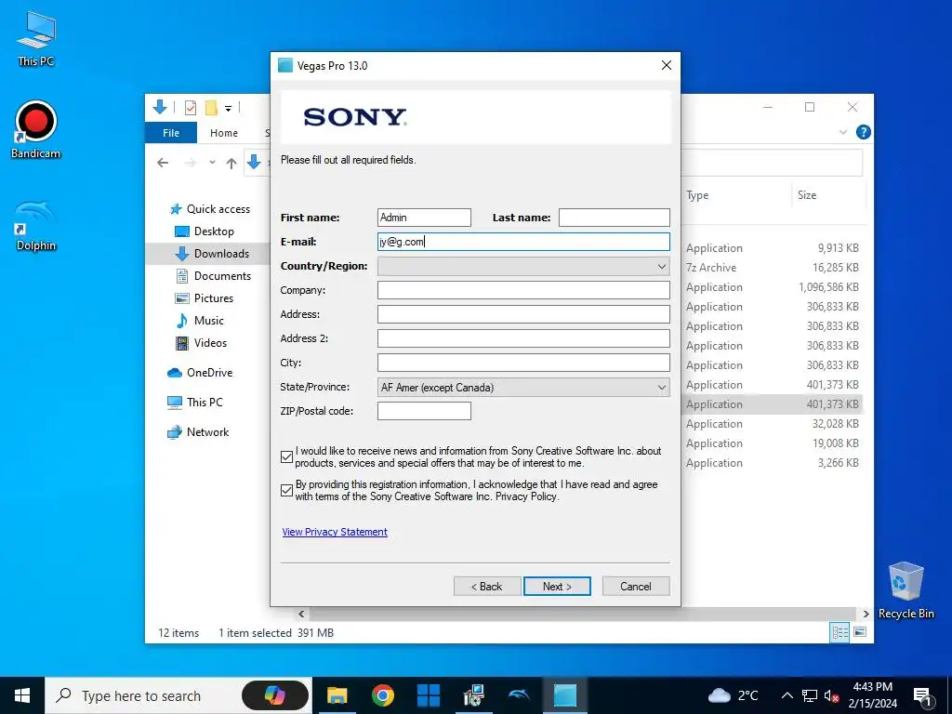Viewport: 952px width, 714px height.
Task: Click the Type here to search box
Action: click(x=143, y=695)
